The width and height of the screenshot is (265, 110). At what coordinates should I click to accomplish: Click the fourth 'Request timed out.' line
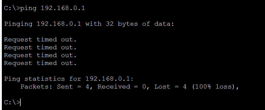click(x=40, y=63)
